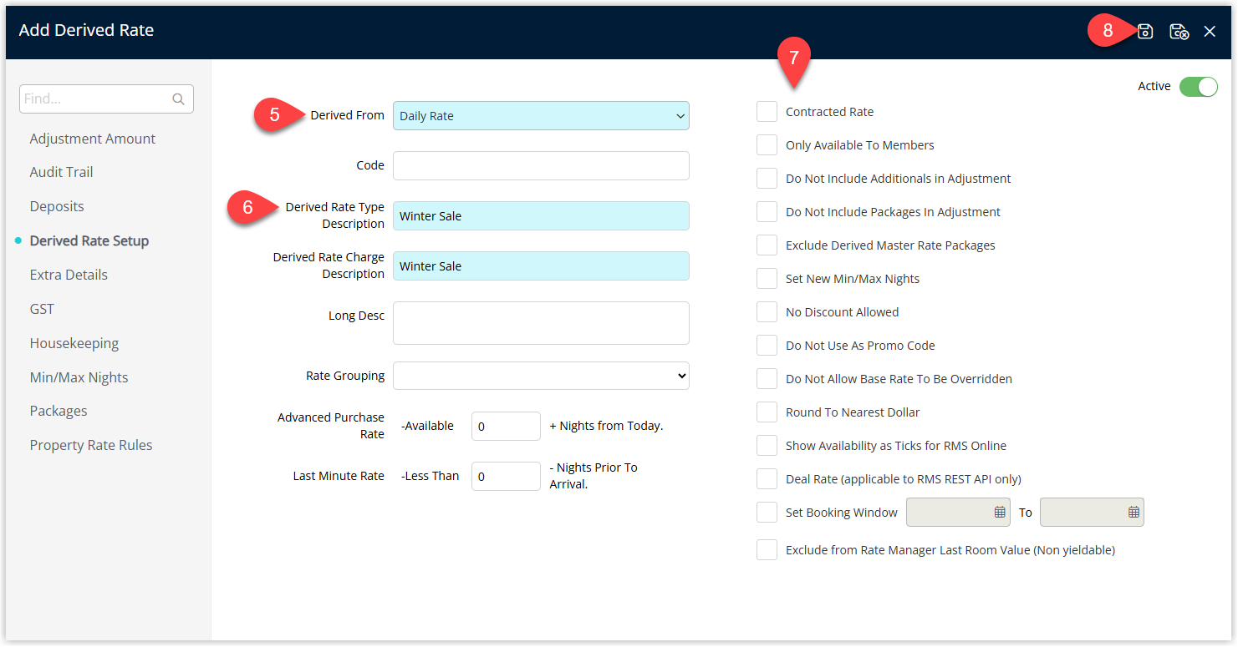Click the Long Desc text area
Screen dimensions: 1238x647
pos(541,323)
